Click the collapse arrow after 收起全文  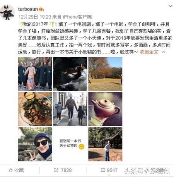coord(164,52)
